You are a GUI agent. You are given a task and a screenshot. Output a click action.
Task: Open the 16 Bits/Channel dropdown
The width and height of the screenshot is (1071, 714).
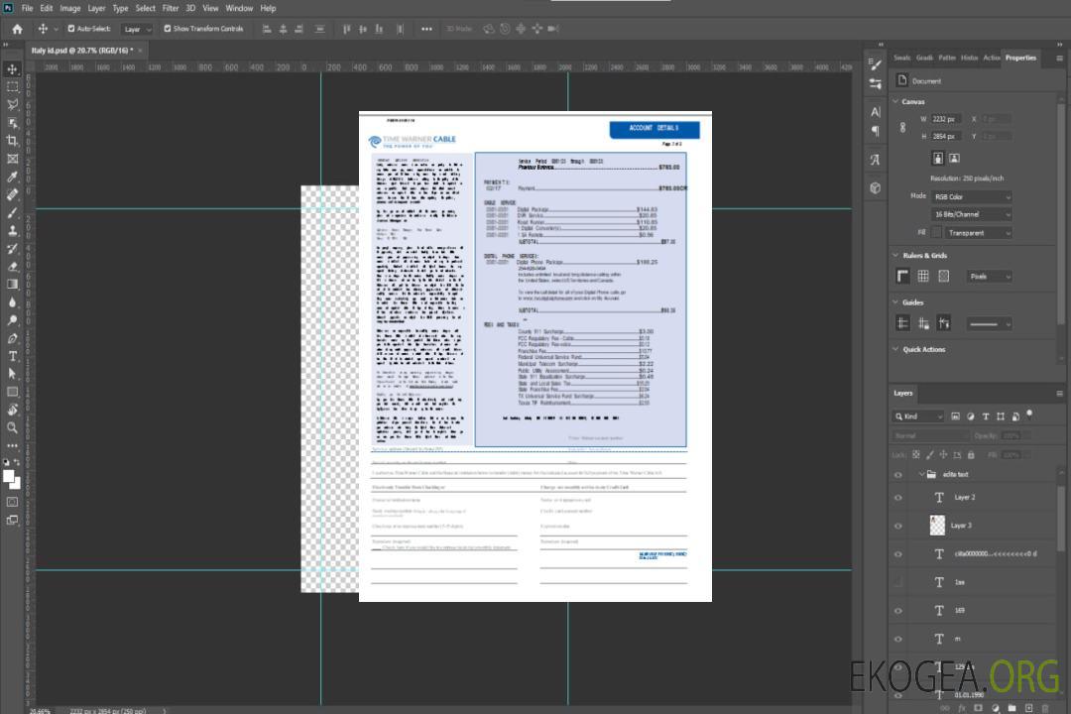coord(971,214)
